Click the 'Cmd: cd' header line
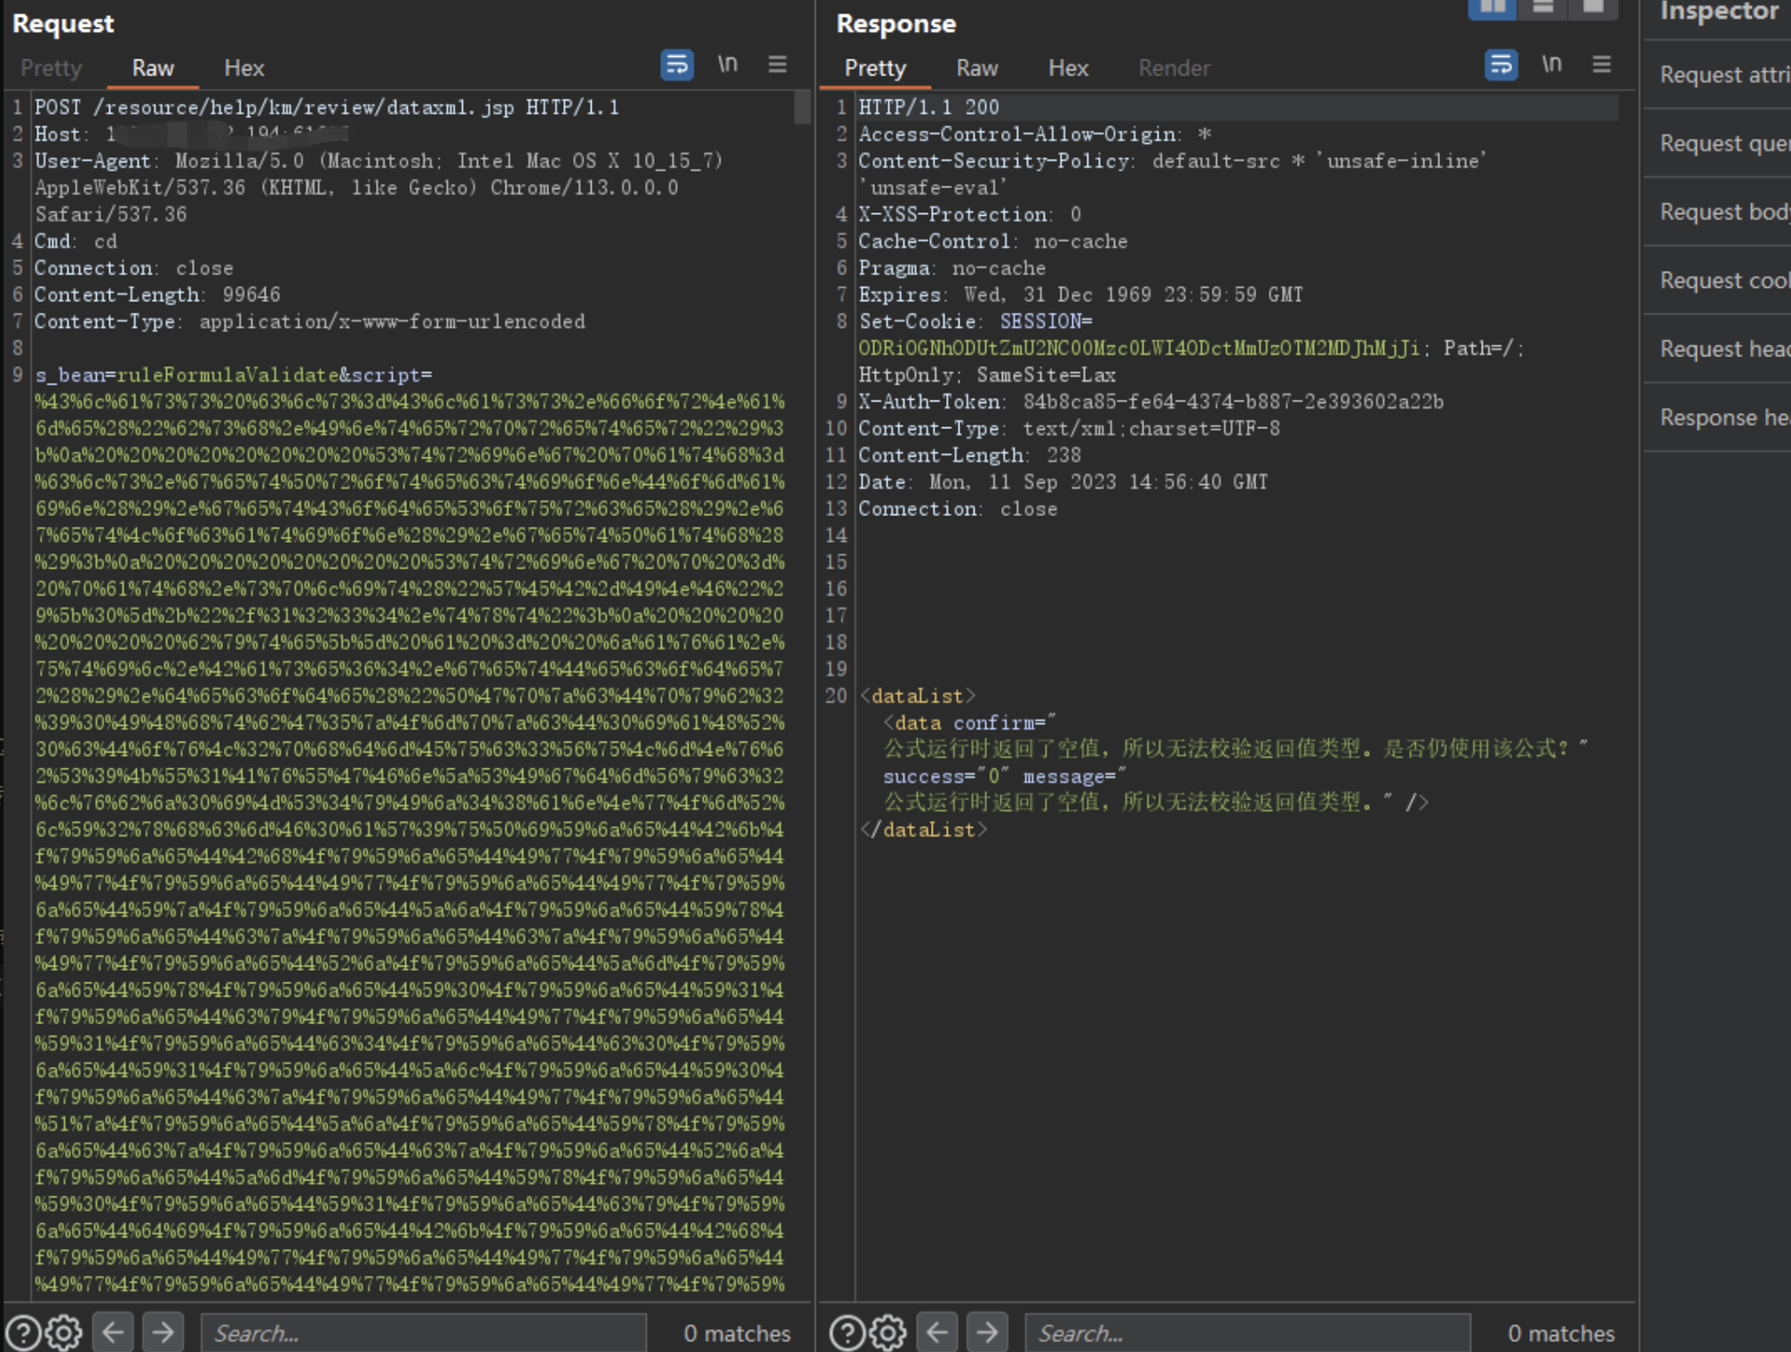1791x1352 pixels. [x=76, y=242]
